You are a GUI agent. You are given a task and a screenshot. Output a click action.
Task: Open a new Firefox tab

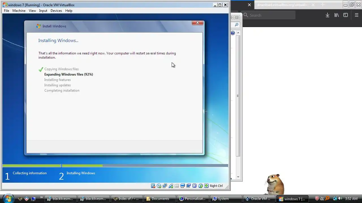point(323,5)
